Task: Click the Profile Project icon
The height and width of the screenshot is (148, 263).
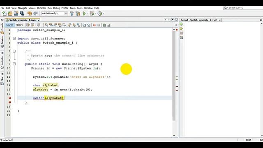Action: (100, 14)
